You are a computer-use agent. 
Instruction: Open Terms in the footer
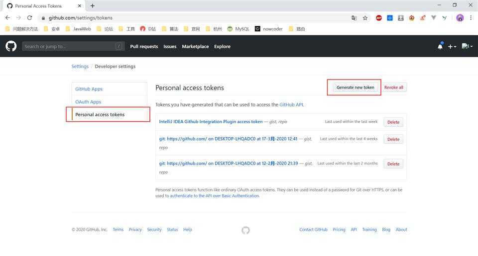tap(118, 230)
